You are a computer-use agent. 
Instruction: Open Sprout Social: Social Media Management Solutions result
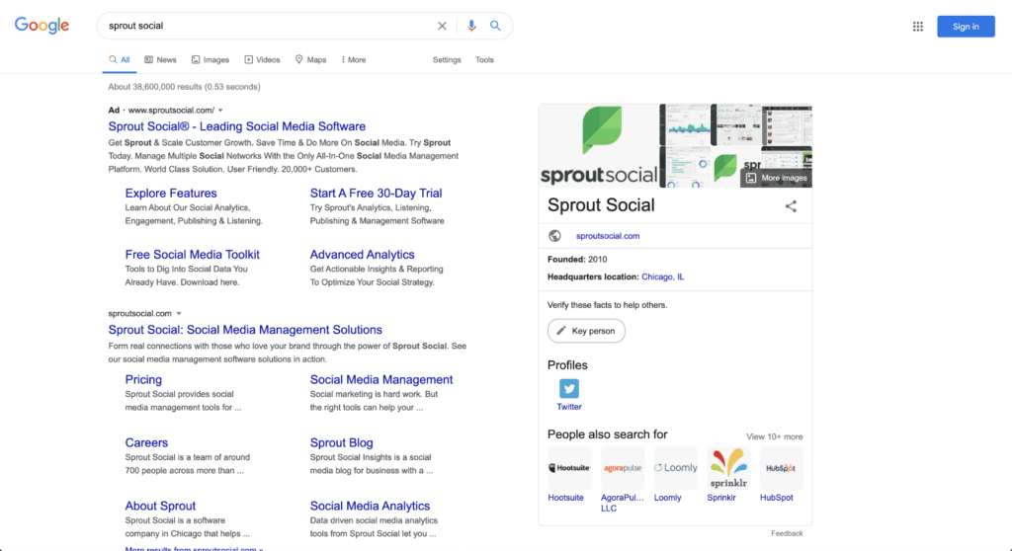[x=245, y=330]
